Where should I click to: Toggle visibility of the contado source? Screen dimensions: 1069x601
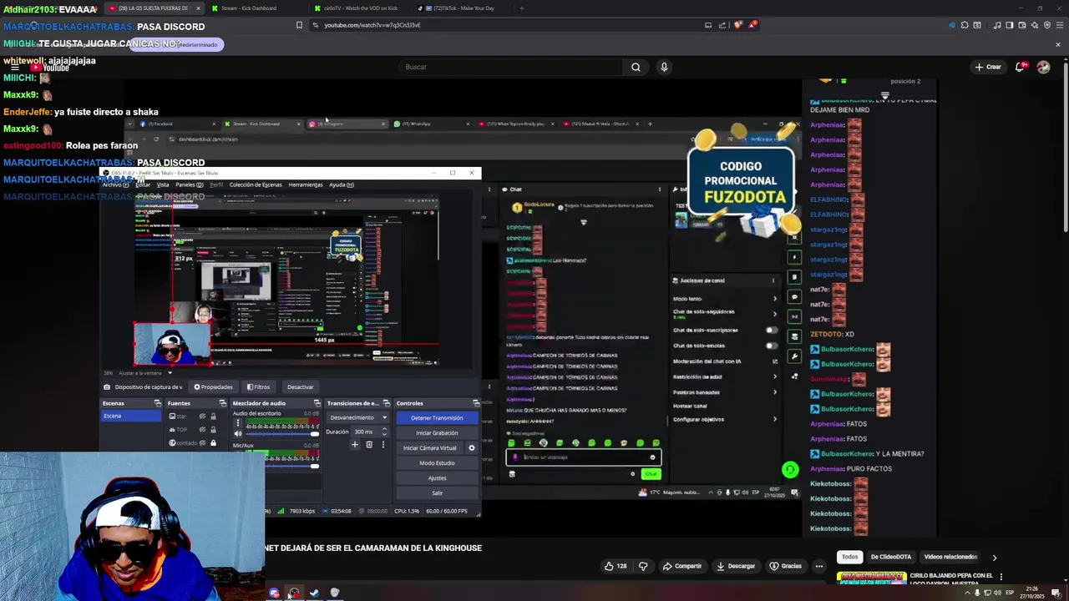coord(202,443)
